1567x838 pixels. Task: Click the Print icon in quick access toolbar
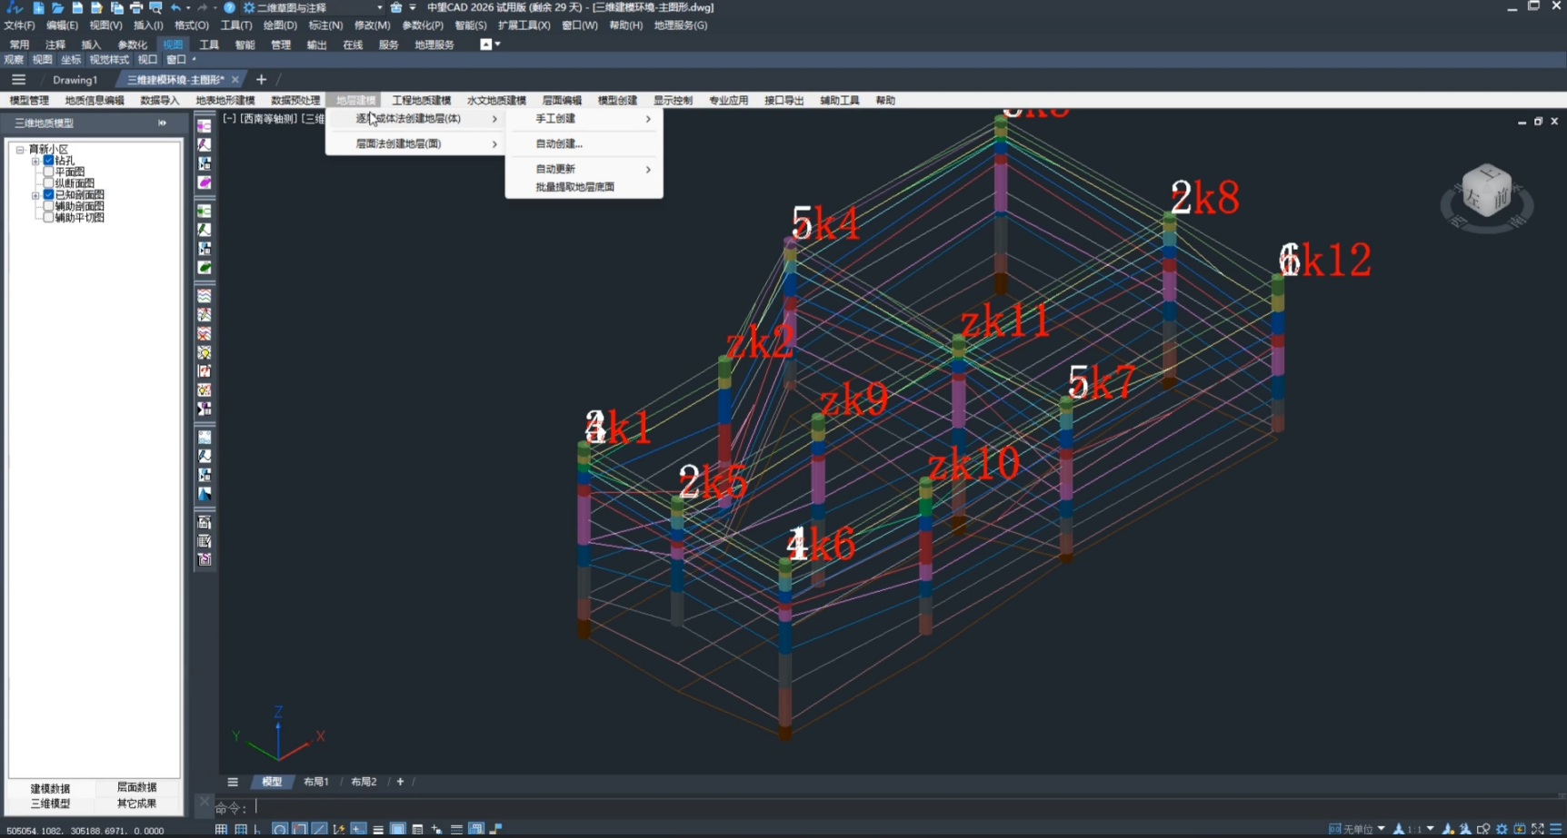(x=136, y=7)
